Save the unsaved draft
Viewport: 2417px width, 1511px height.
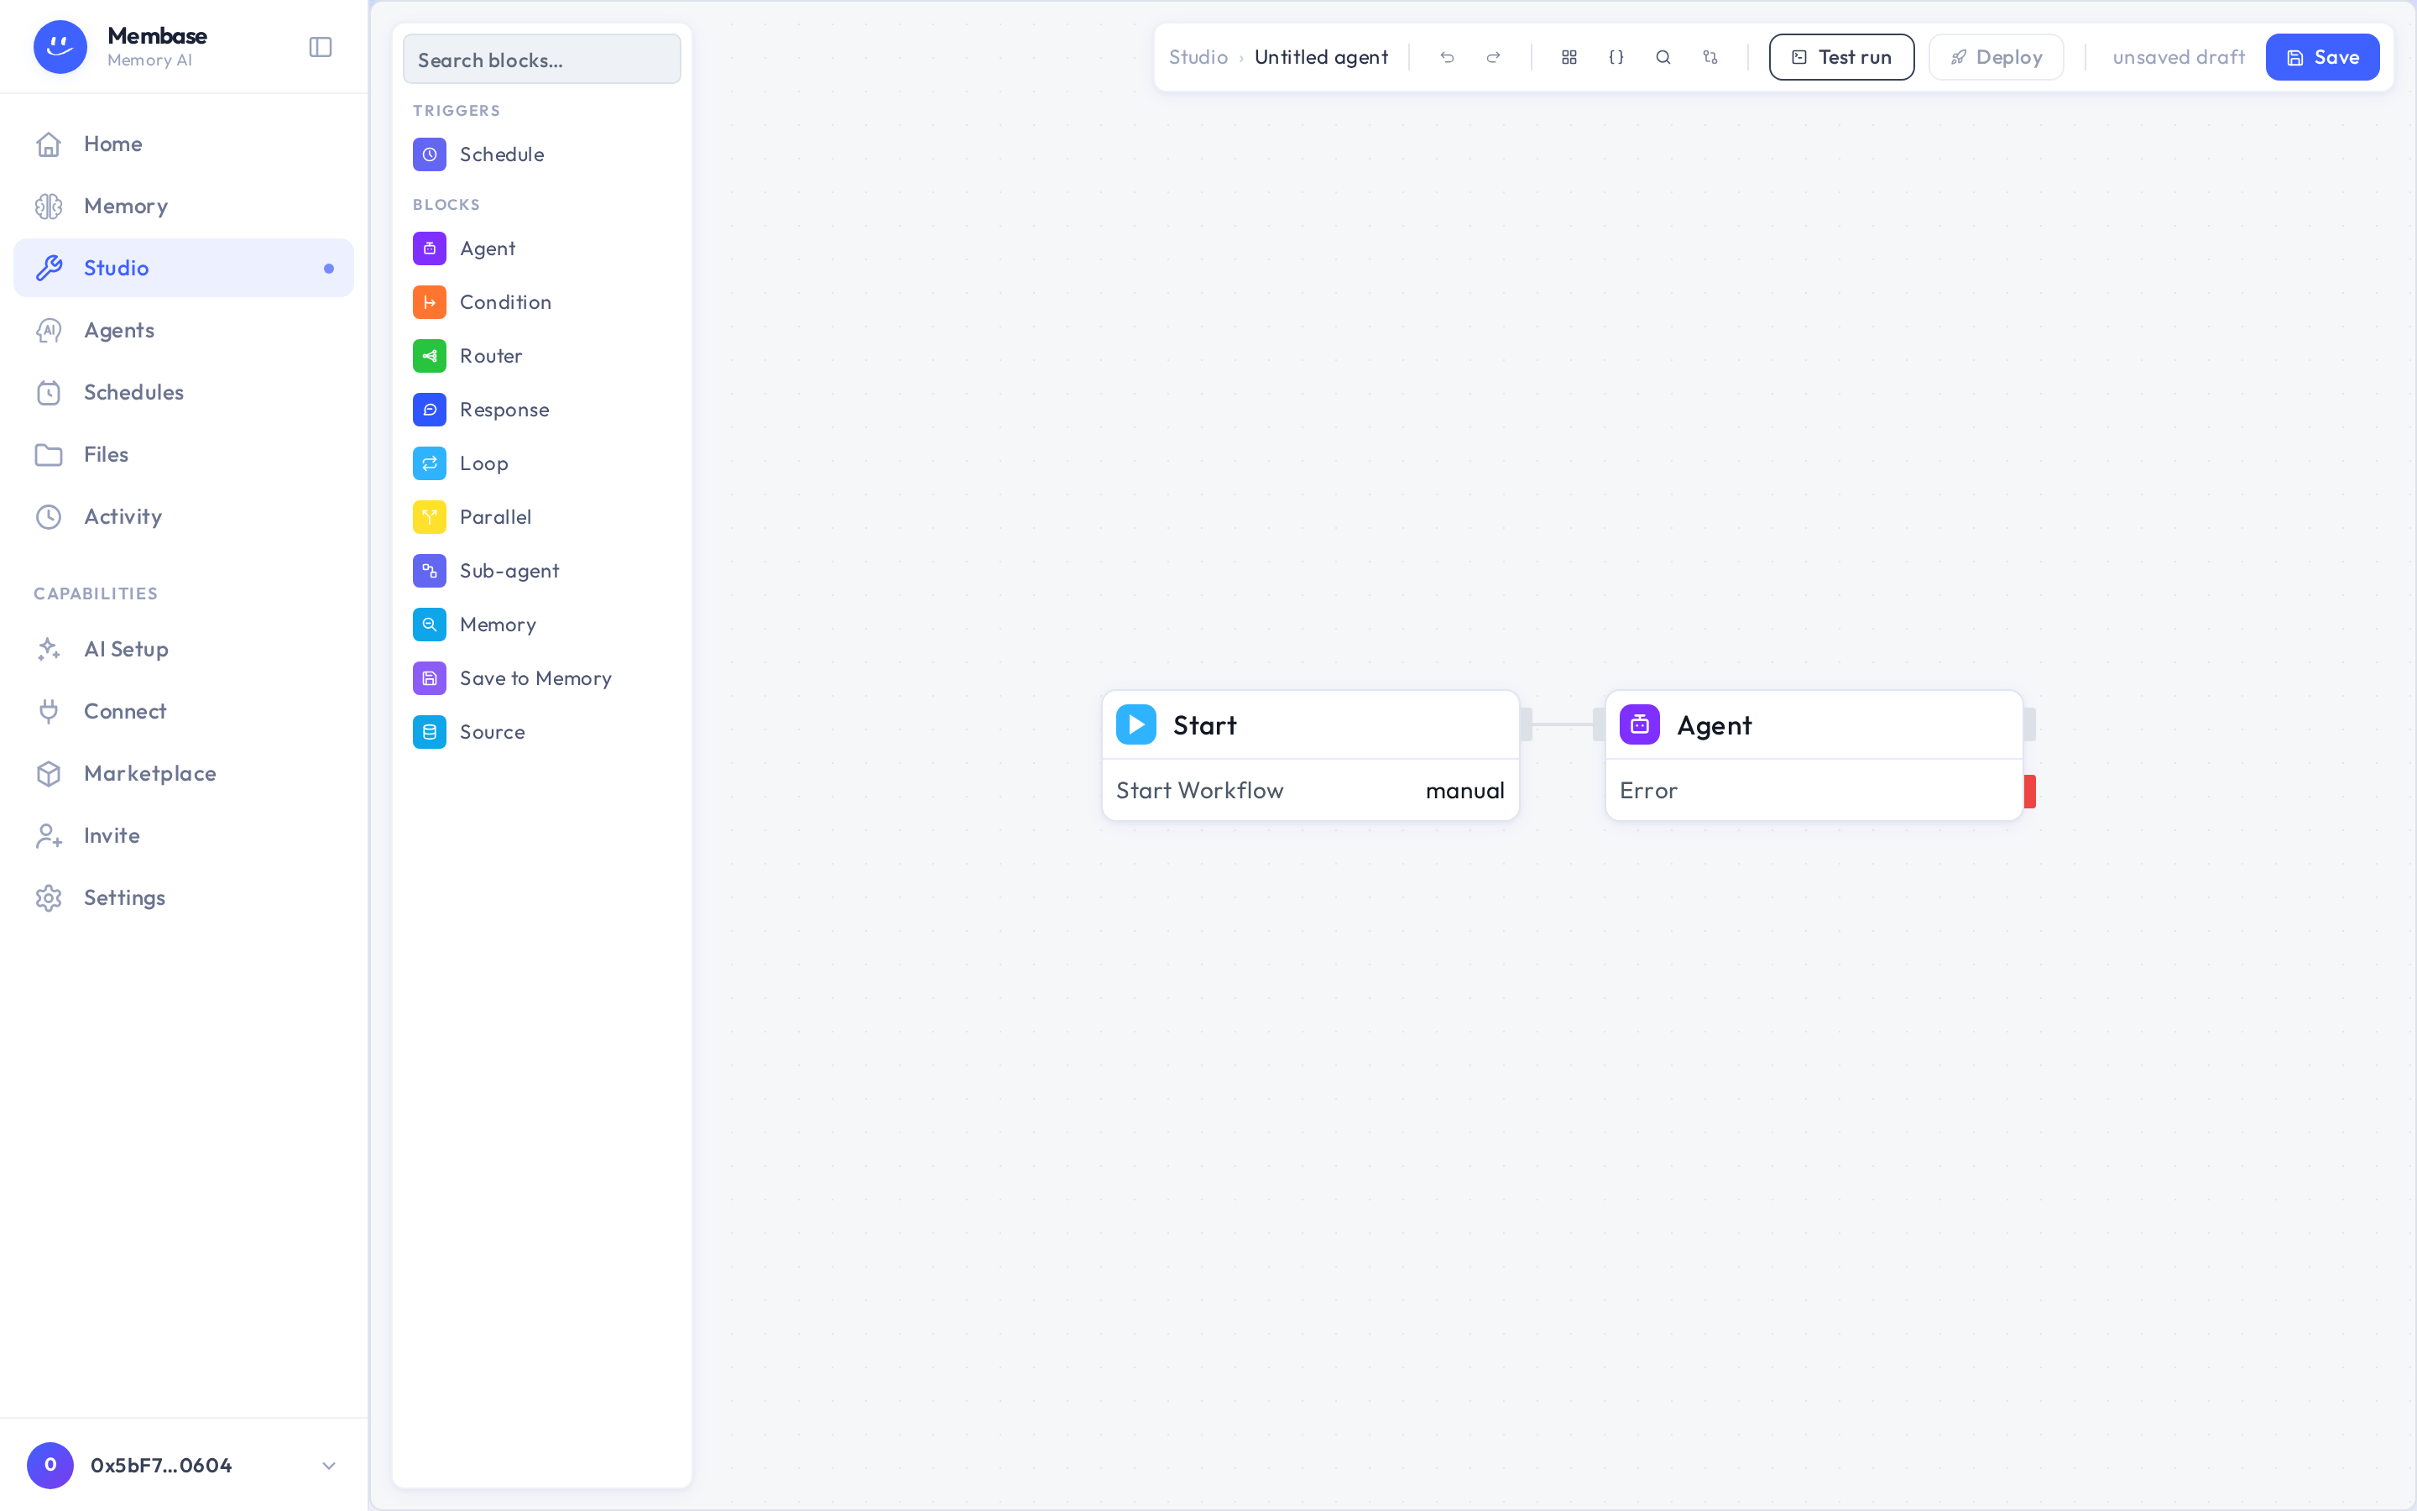pos(2322,57)
